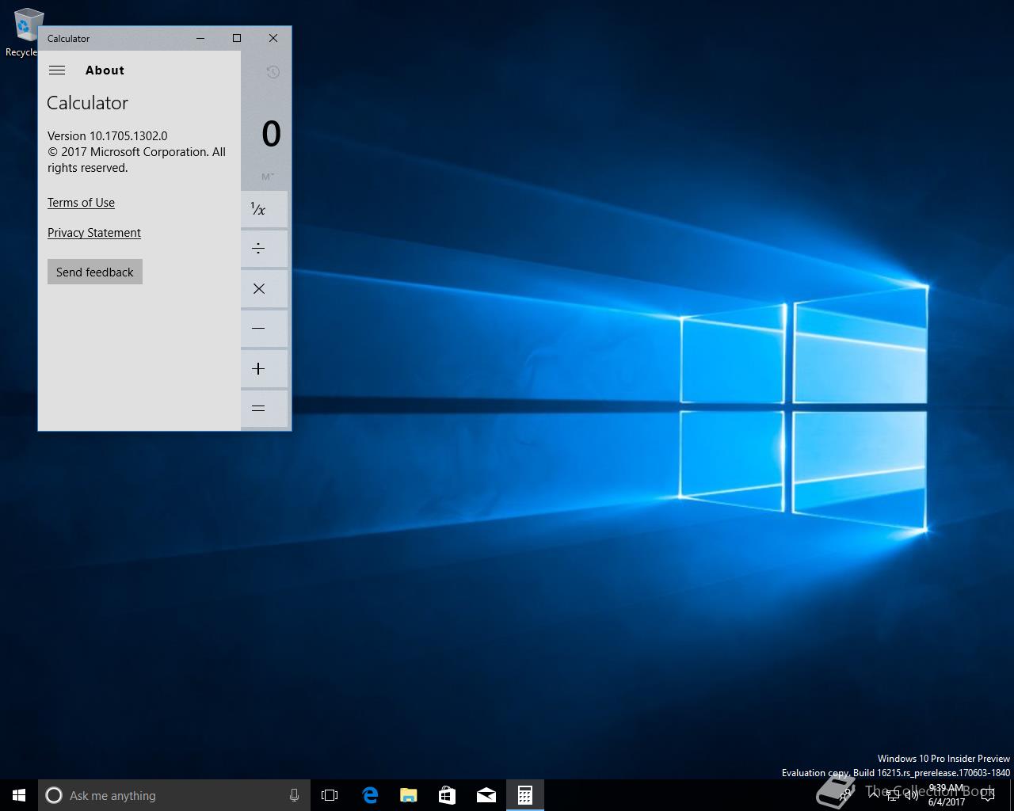This screenshot has height=811, width=1014.
Task: Click the taskbar clock and date
Action: [946, 795]
